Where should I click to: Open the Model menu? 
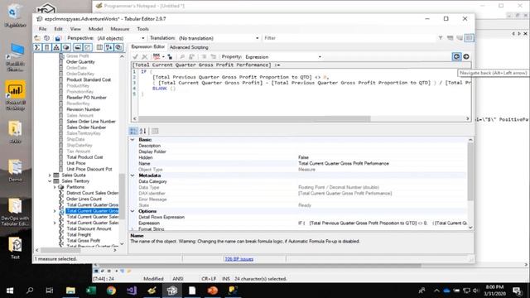96,29
